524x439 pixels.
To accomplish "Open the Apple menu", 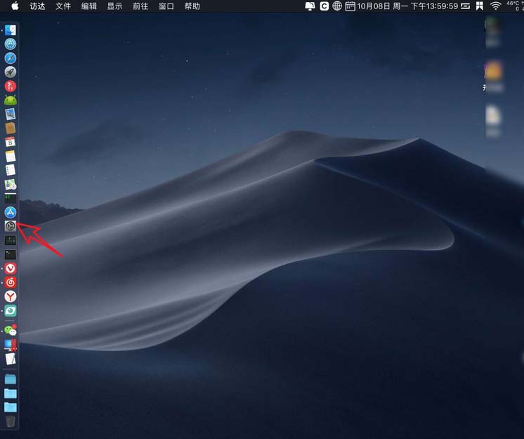I will pyautogui.click(x=15, y=6).
